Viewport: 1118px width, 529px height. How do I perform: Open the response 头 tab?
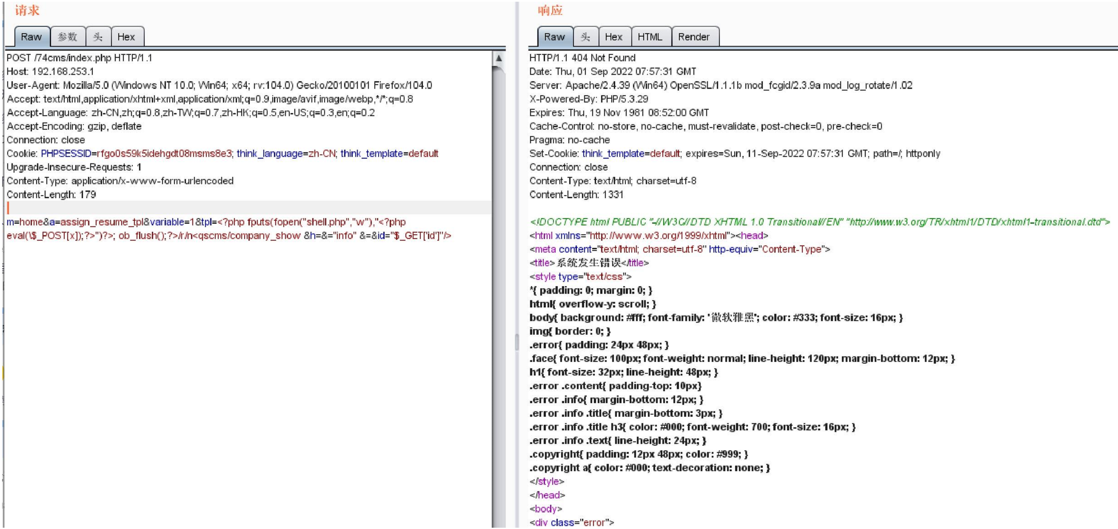586,37
